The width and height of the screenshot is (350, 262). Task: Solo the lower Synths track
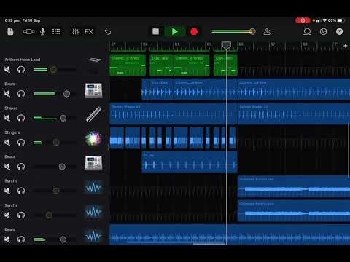pyautogui.click(x=21, y=215)
